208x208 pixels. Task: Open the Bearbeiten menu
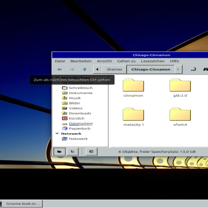81,61
